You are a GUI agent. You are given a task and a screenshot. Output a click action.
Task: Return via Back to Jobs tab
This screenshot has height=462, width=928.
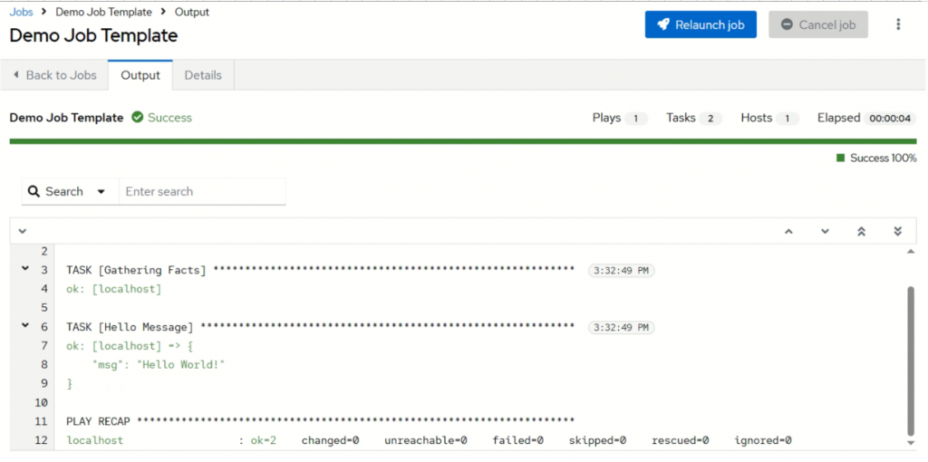(x=53, y=75)
